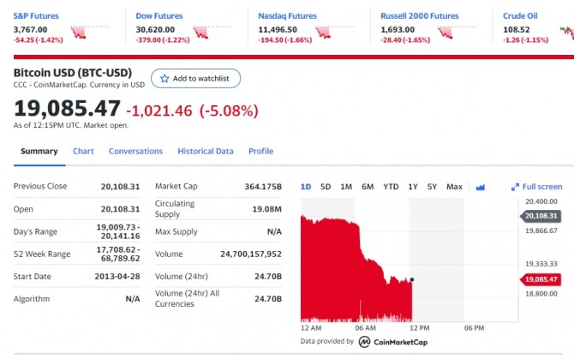
Task: Open the Crude Oil quote link
Action: coord(520,15)
